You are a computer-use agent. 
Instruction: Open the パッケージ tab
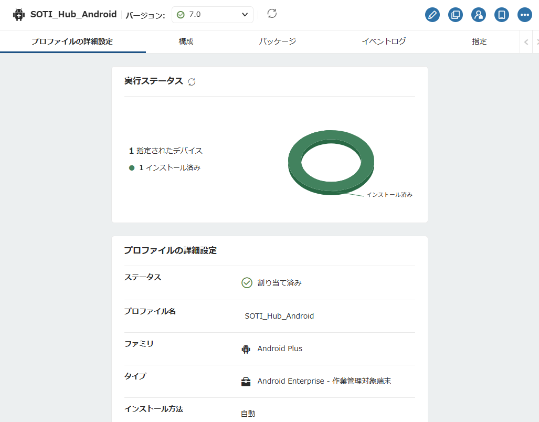click(x=277, y=41)
